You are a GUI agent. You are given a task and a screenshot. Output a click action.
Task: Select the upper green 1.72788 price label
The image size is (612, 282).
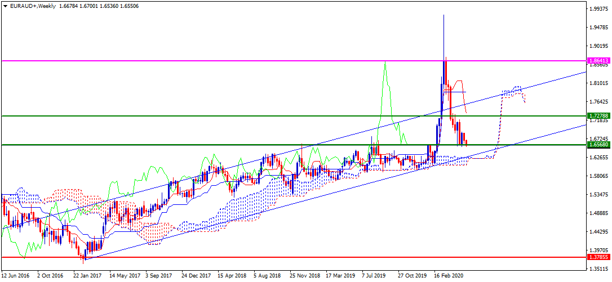pos(598,116)
